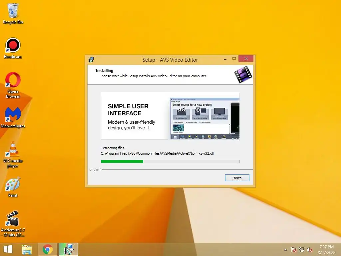Select the Bandicam desktop shortcut
The height and width of the screenshot is (256, 341).
pos(13,48)
